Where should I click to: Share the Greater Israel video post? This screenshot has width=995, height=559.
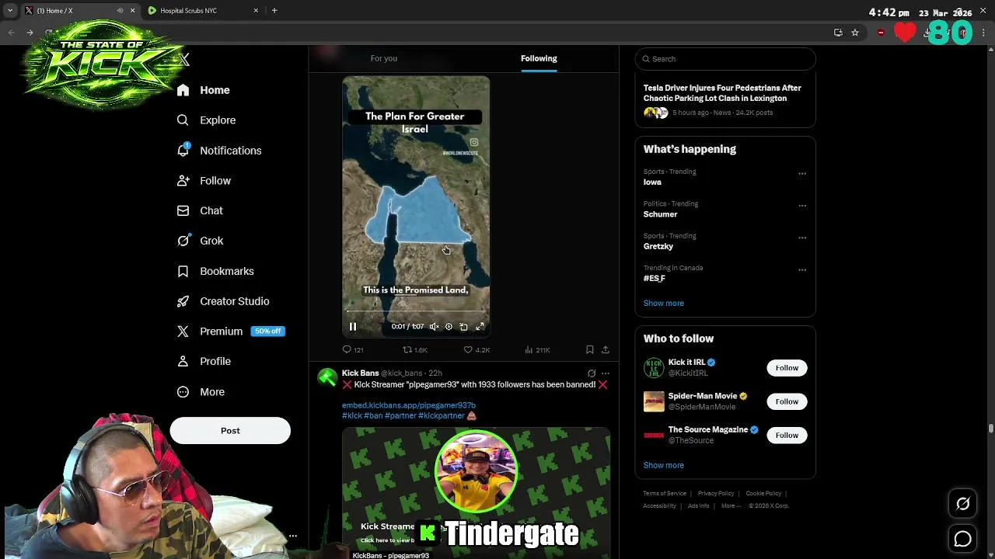pos(606,350)
